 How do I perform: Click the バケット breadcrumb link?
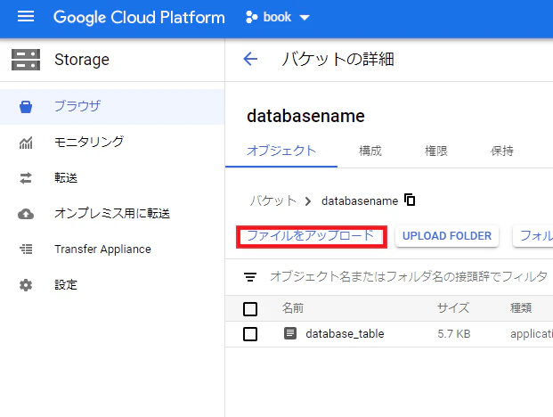point(273,200)
